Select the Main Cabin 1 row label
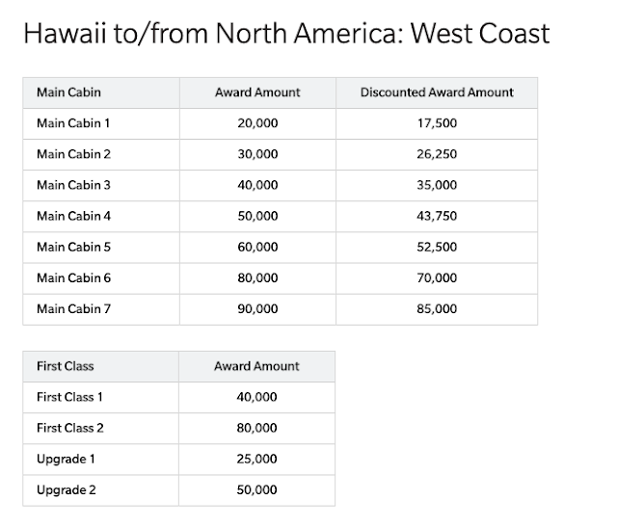Screen dimensions: 617x527 coord(73,123)
